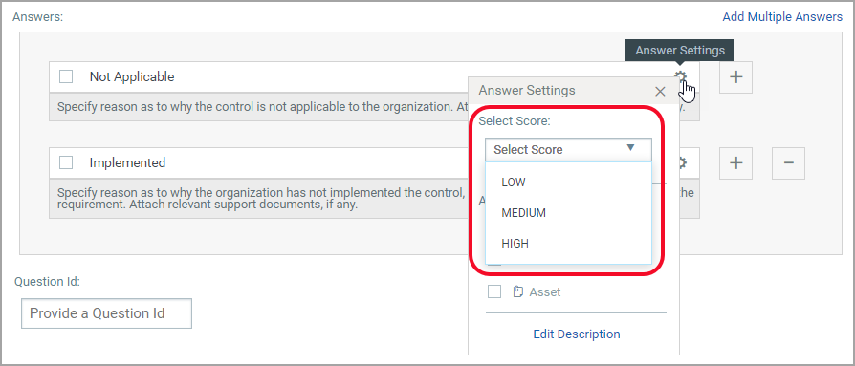Open settings gear for Implemented answer
Image resolution: width=855 pixels, height=366 pixels.
click(x=682, y=162)
